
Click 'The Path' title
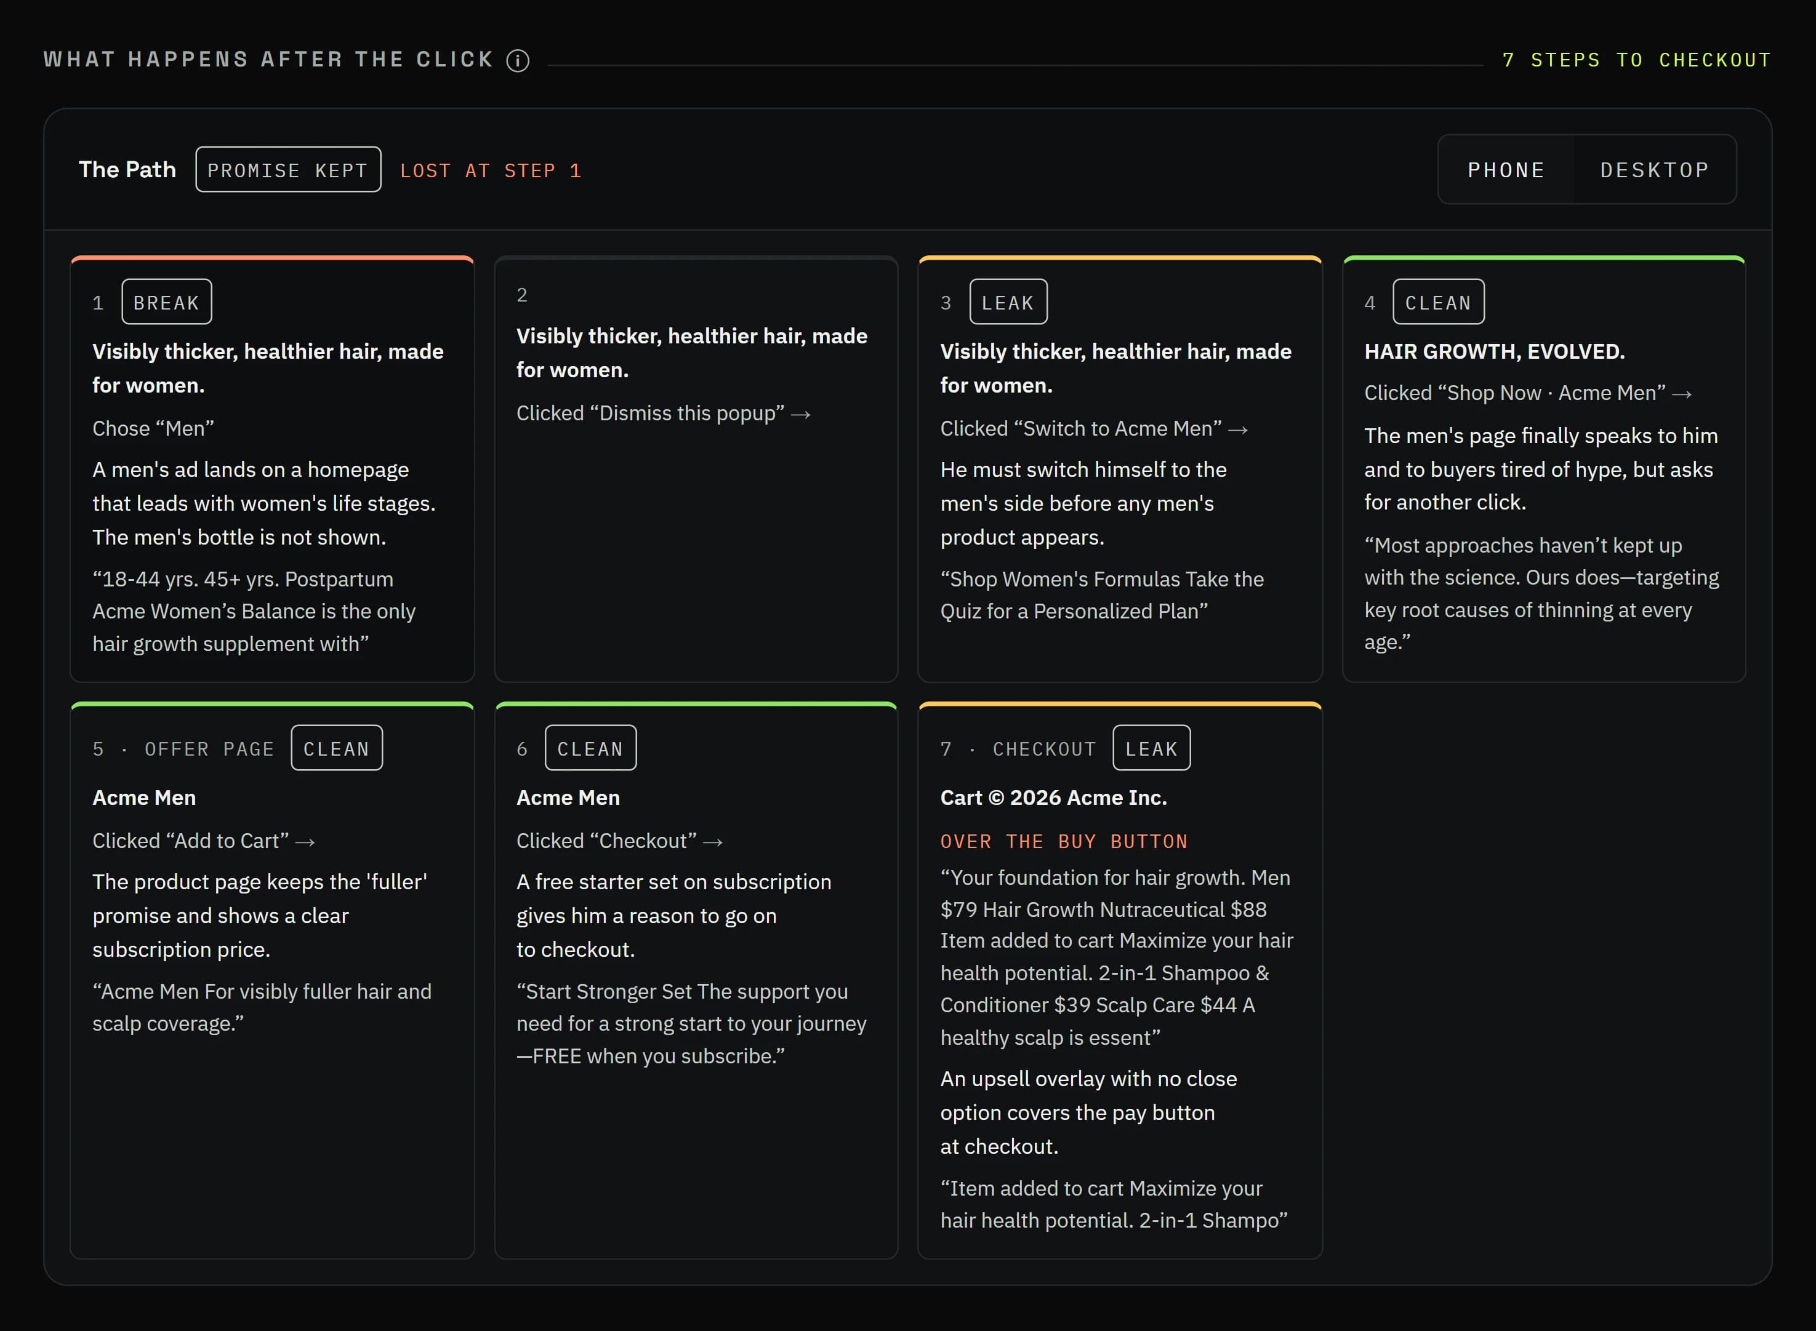(127, 170)
